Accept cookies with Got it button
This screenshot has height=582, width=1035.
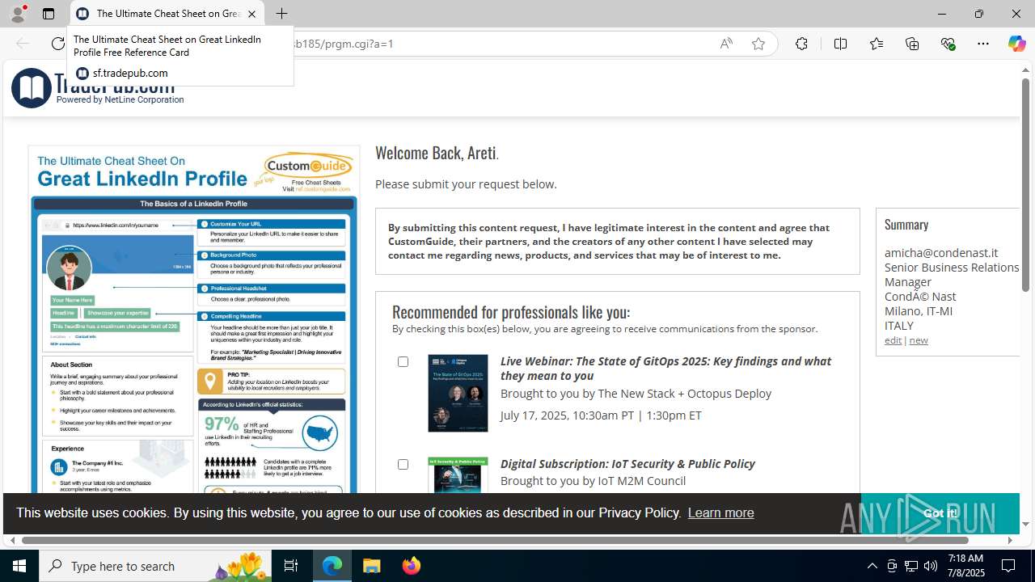(940, 513)
